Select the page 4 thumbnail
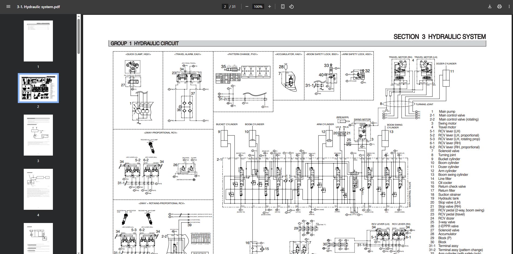This screenshot has width=513, height=254. (x=38, y=189)
